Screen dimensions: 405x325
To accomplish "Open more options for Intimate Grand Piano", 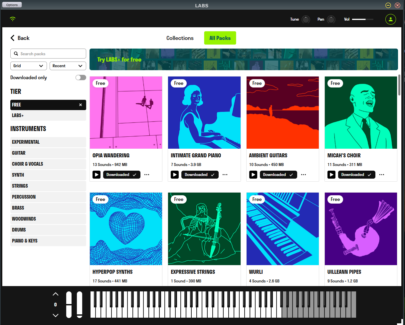I will coord(225,175).
